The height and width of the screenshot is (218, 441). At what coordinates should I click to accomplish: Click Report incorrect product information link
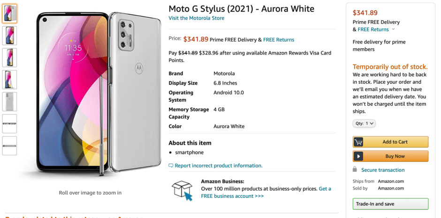point(219,166)
